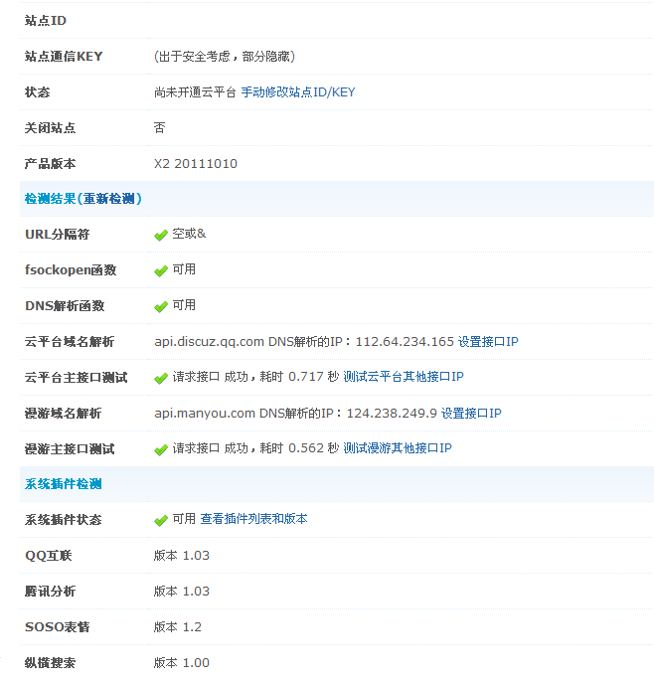Image resolution: width=654 pixels, height=686 pixels.
Task: Select the 站点ID label
Action: tap(46, 21)
